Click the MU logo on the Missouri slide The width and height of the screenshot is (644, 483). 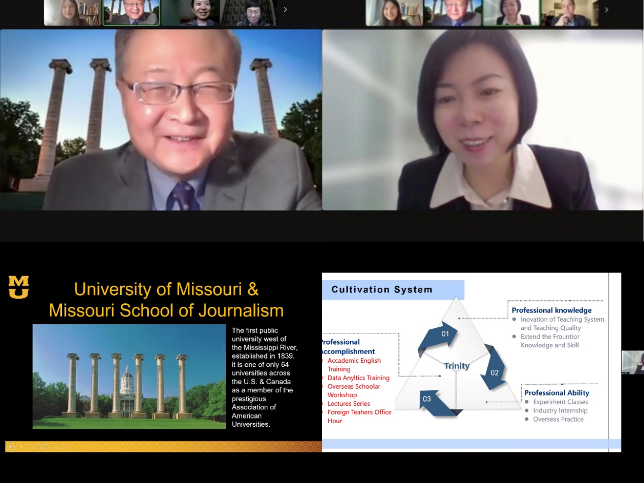click(19, 287)
